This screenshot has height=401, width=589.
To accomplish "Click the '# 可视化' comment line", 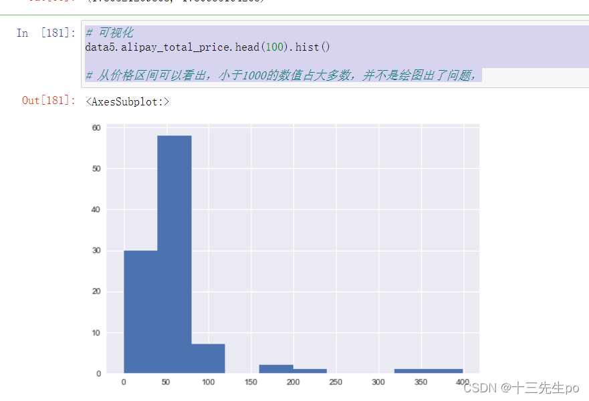I will [110, 33].
